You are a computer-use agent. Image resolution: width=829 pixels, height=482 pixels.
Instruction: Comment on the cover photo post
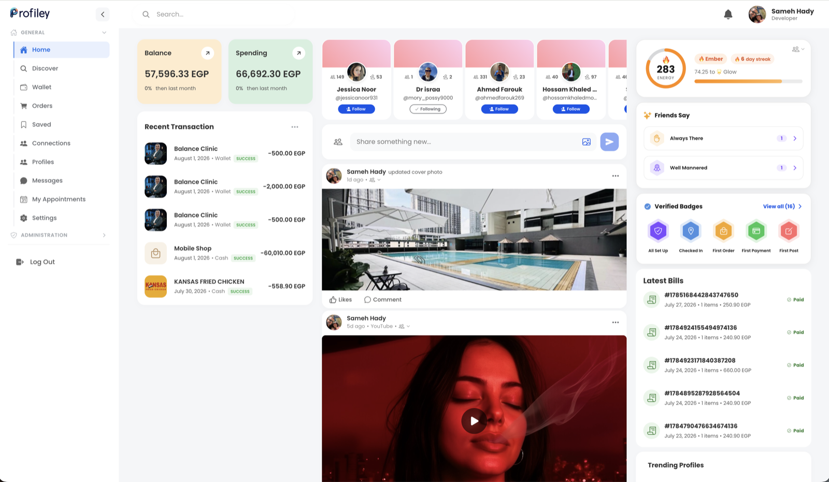click(x=382, y=300)
